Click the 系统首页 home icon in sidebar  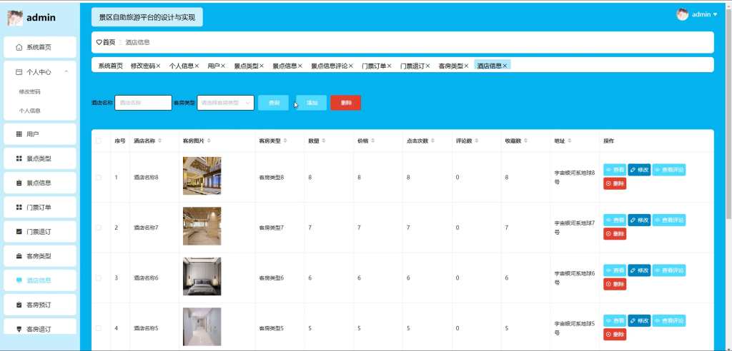point(19,47)
